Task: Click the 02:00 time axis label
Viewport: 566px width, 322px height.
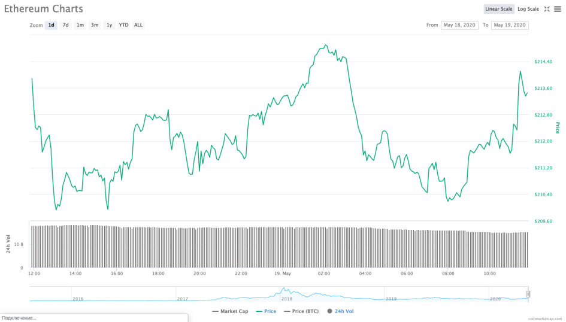Action: pos(324,274)
